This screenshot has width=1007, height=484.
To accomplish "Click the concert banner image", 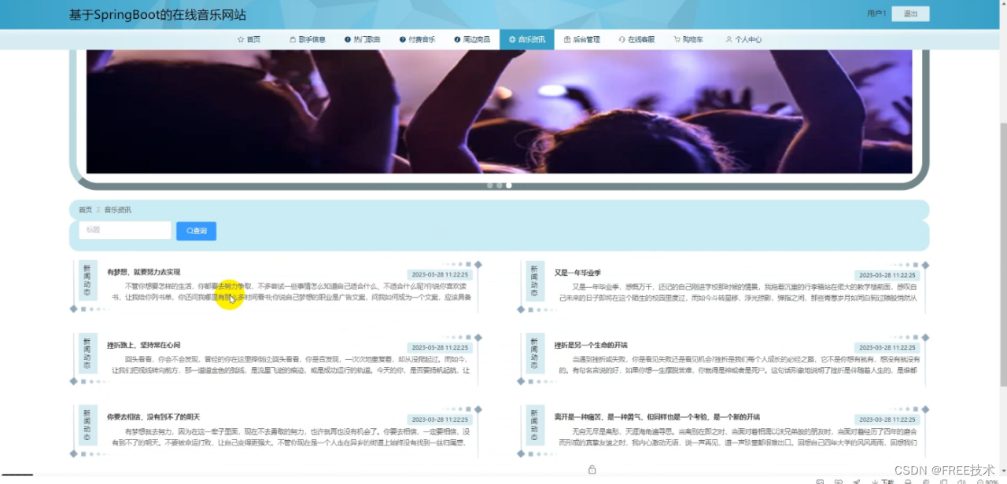I will coord(499,112).
